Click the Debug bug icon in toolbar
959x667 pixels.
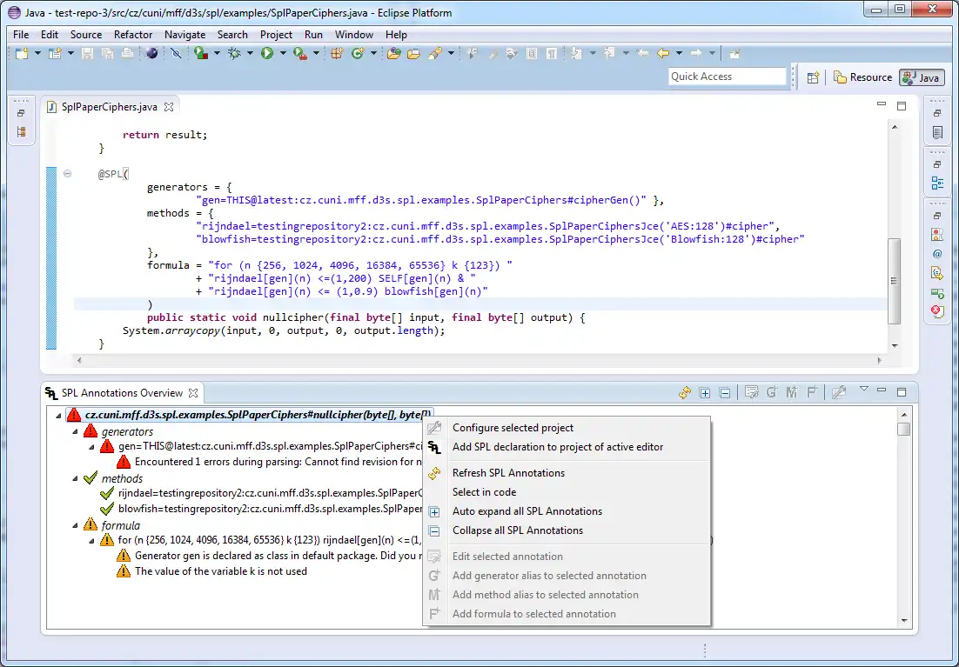234,54
